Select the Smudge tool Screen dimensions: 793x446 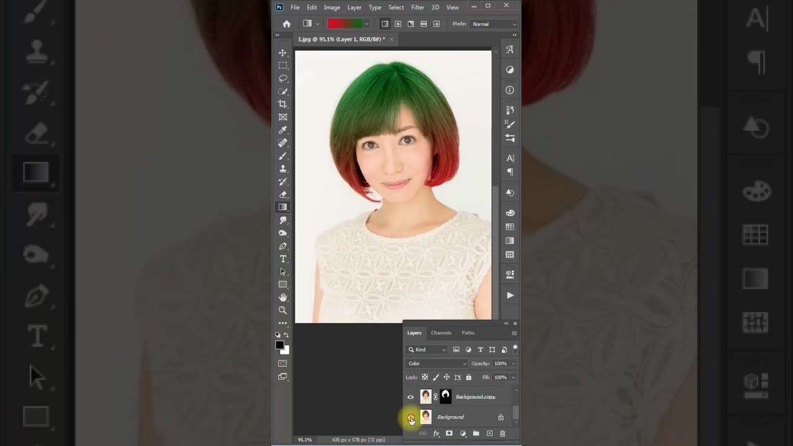point(283,221)
